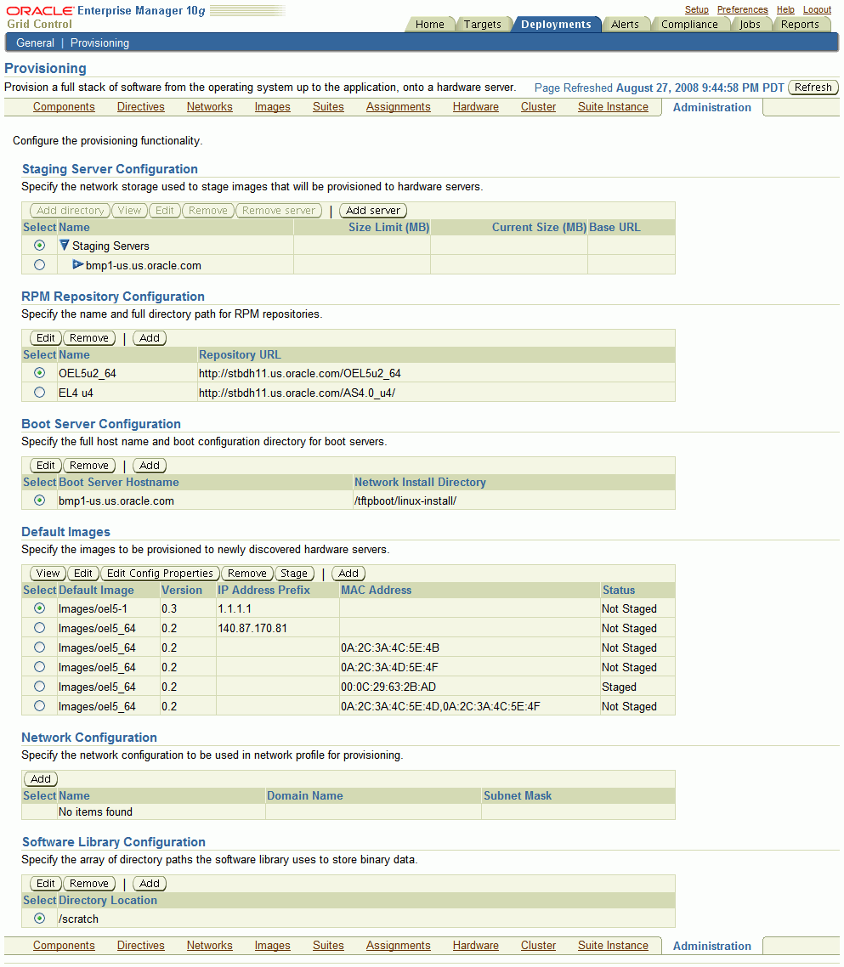Open the bottom Assignments link
Screen dimensions: 844x967
pos(398,946)
